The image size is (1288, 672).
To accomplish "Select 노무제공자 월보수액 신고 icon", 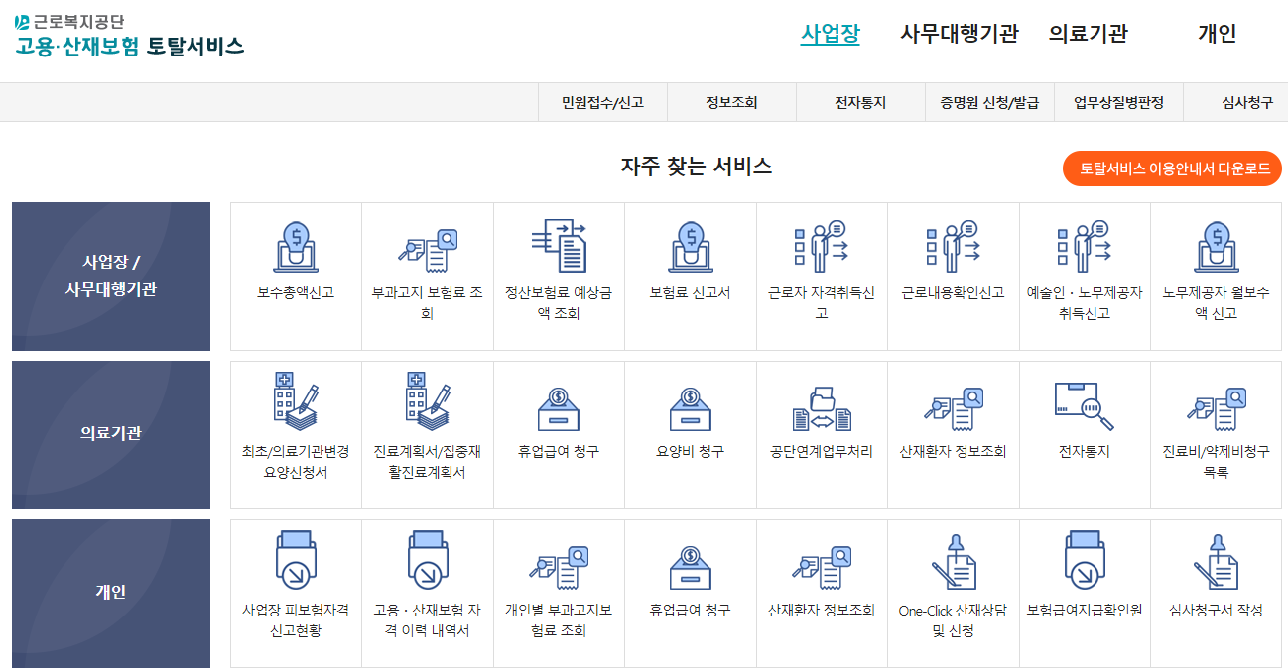I will coord(1216,247).
